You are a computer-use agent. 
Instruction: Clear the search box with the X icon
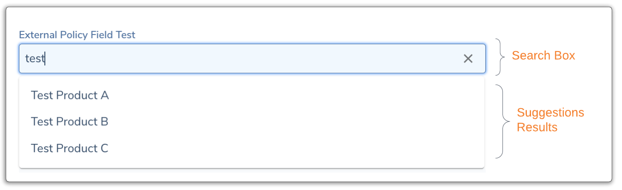468,58
